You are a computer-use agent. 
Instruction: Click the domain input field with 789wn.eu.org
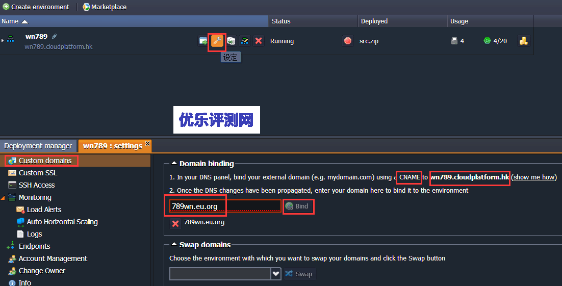click(x=225, y=206)
